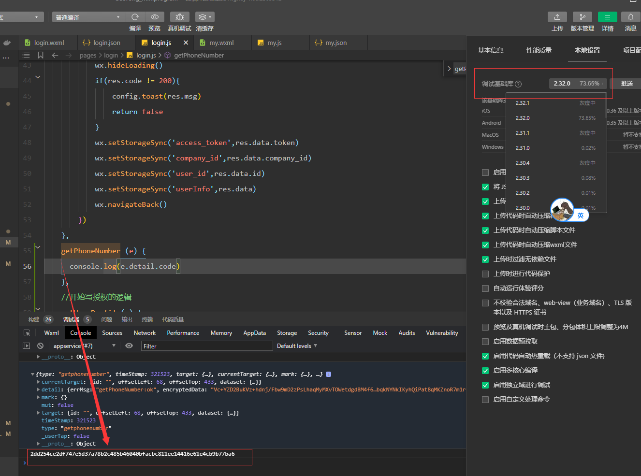
Task: Check 自动运行体验评分 checkbox
Action: click(485, 288)
